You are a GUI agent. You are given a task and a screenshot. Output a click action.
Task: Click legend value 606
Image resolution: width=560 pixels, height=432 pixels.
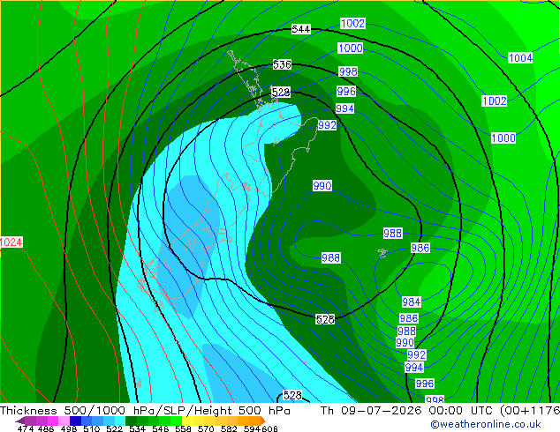(269, 428)
